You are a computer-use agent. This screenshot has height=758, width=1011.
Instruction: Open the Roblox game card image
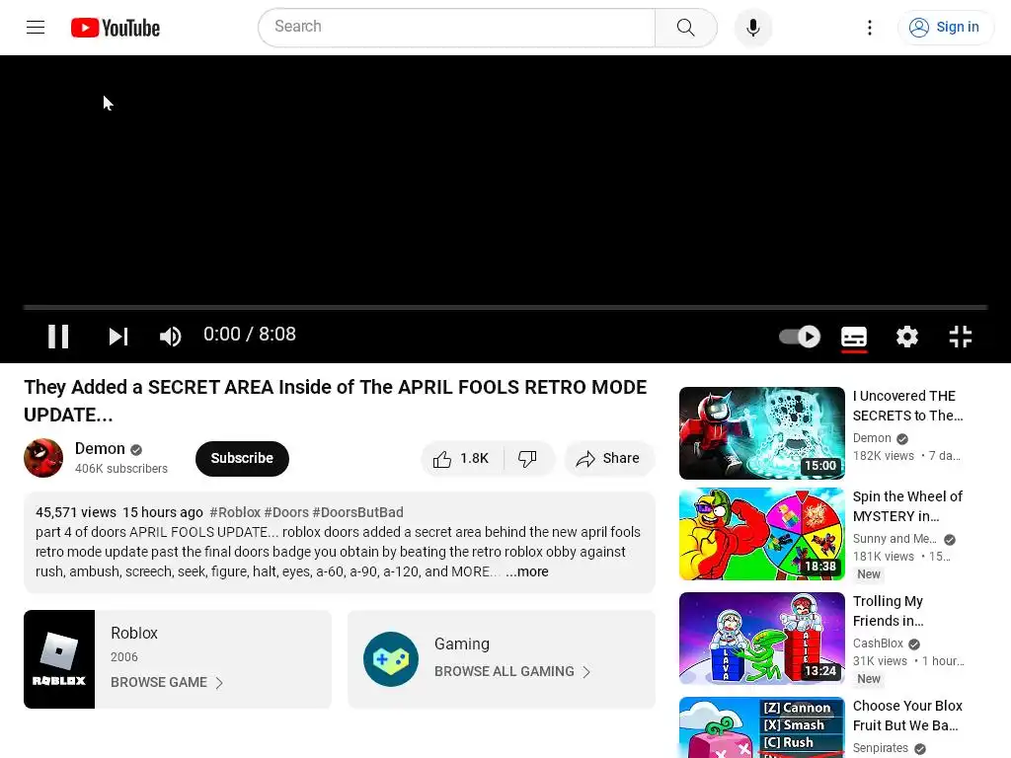[59, 658]
